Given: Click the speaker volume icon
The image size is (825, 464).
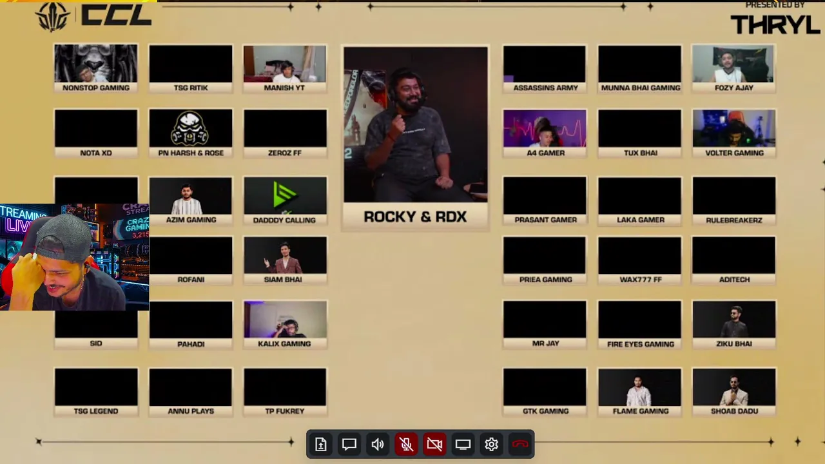Looking at the screenshot, I should [378, 444].
